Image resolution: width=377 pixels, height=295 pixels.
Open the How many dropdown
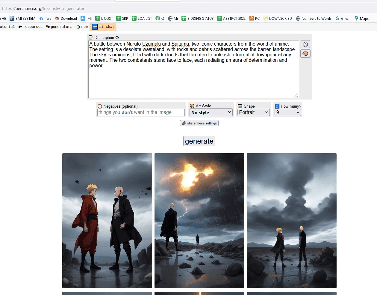[x=288, y=112]
